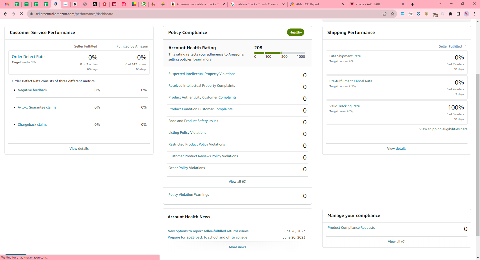Stop loading the page

point(21,14)
